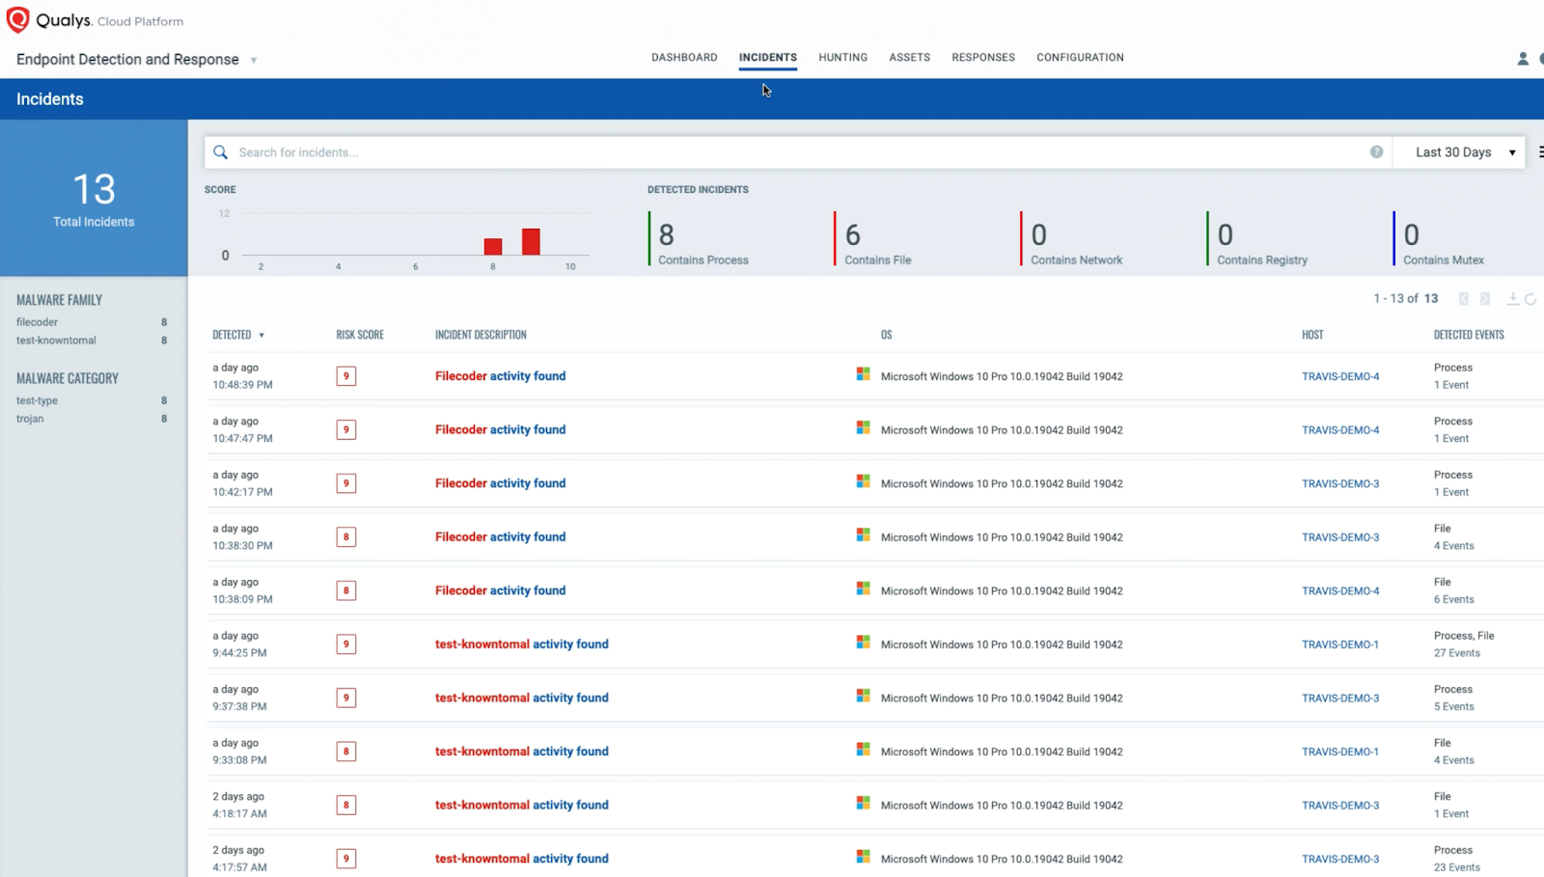Go to previous page of incidents
Viewport: 1544px width, 877px height.
(x=1464, y=299)
